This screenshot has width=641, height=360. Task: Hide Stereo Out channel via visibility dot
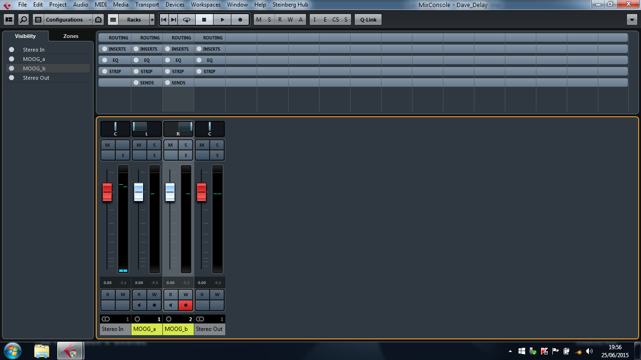click(12, 78)
